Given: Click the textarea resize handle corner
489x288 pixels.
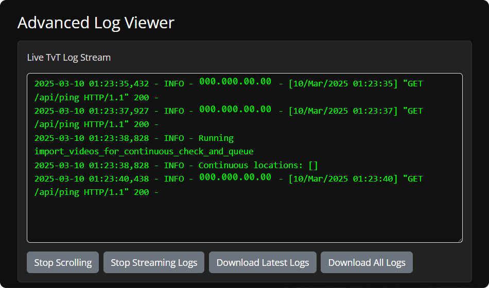Looking at the screenshot, I should 460,240.
